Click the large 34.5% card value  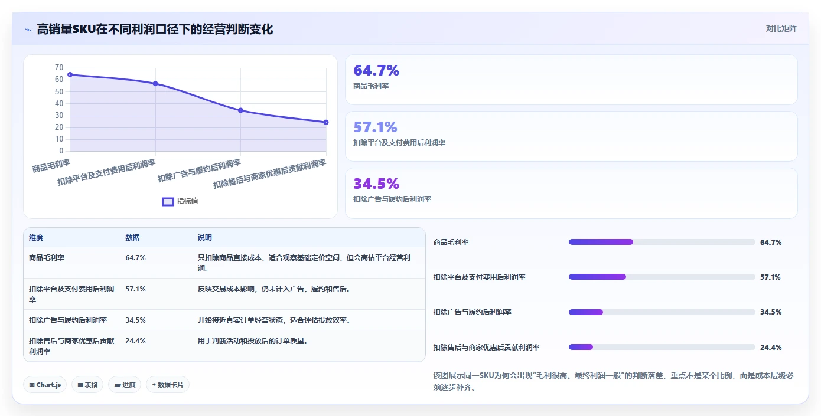376,184
